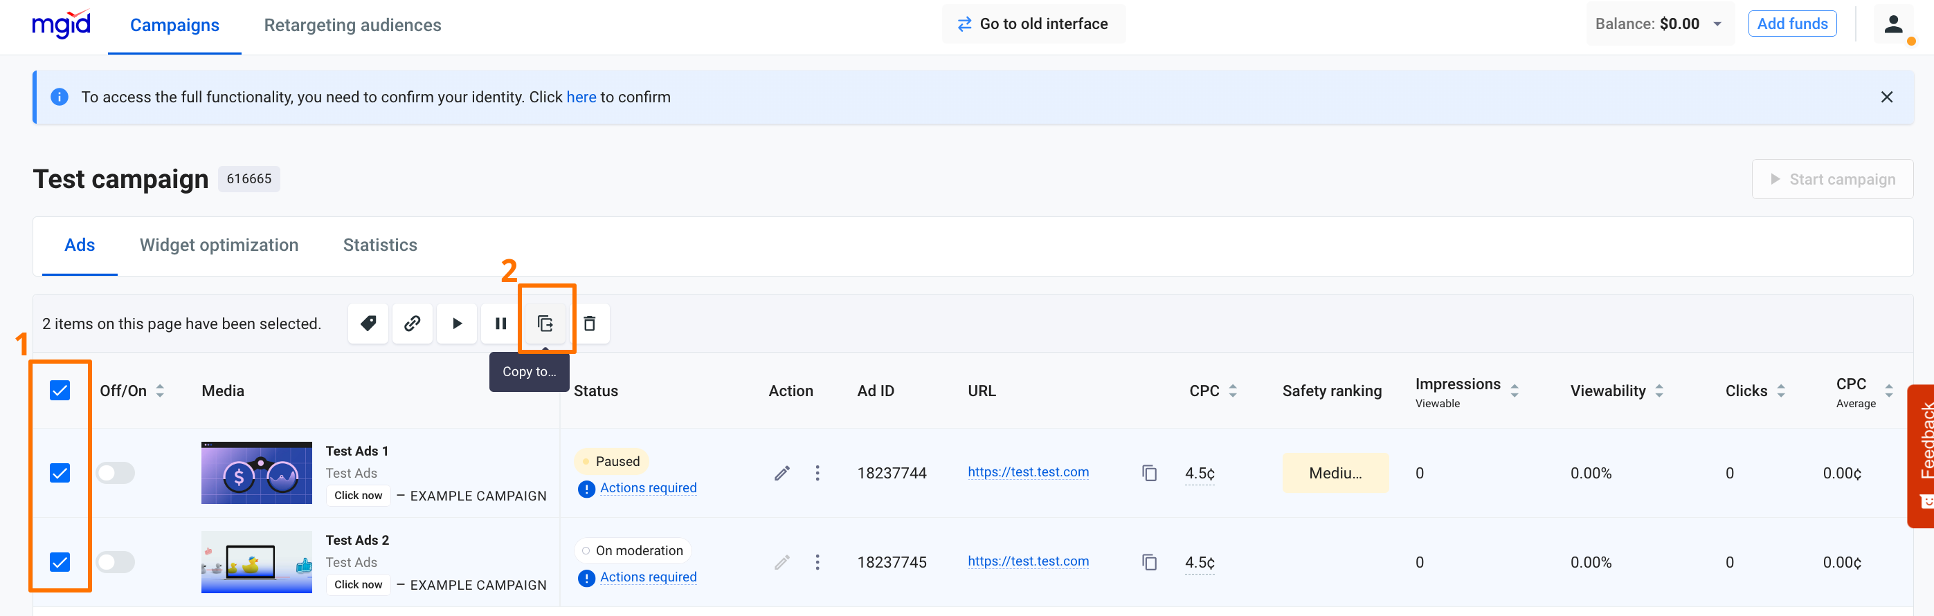Uncheck the select-all ads checkbox
The height and width of the screenshot is (616, 1934).
pos(60,390)
